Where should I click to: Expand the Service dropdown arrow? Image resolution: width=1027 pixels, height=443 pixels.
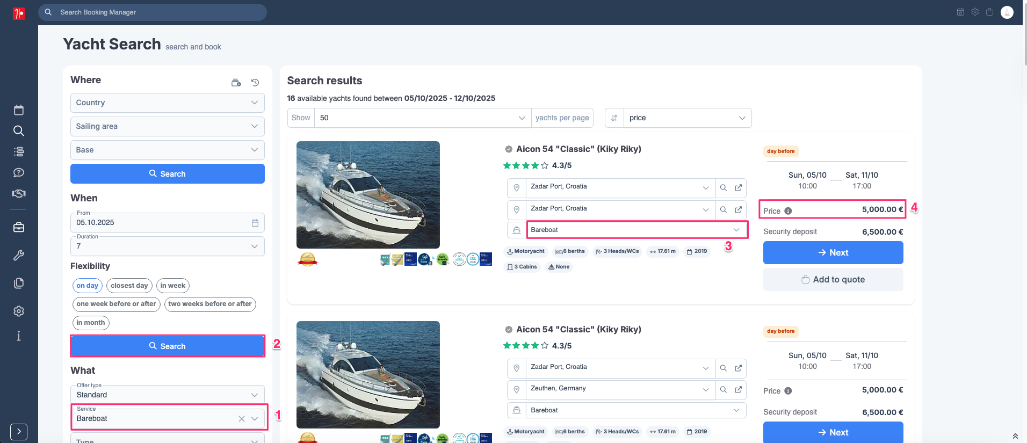pos(255,419)
